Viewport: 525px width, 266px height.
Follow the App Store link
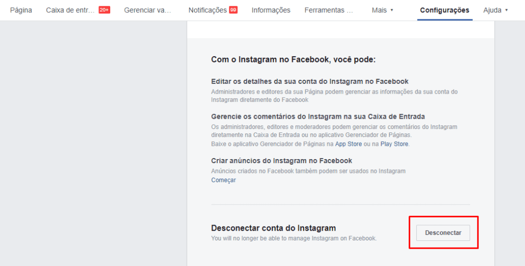point(348,144)
